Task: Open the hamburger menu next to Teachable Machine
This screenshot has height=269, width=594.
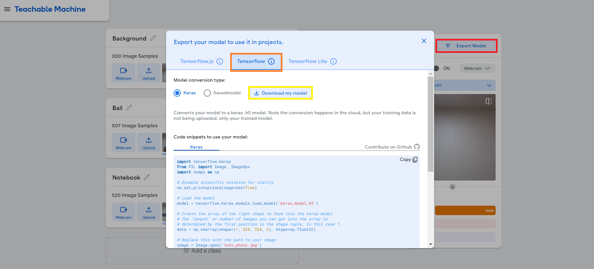Action: [7, 9]
